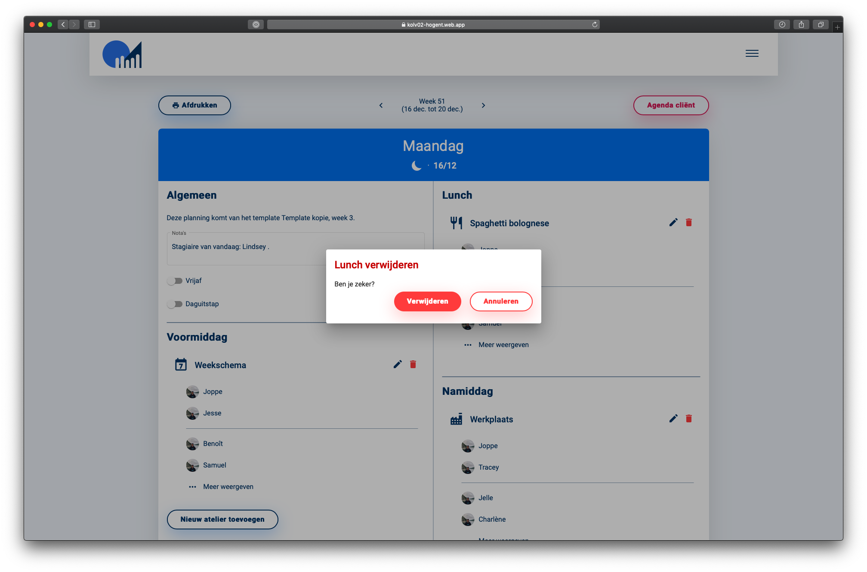The width and height of the screenshot is (867, 572).
Task: Click the Afdrukken print button
Action: (194, 105)
